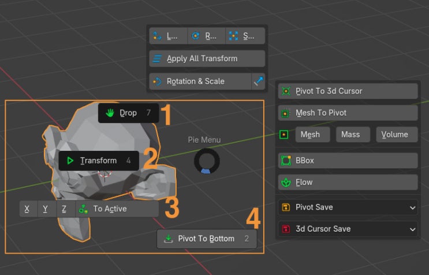This screenshot has width=429, height=275.
Task: Click the BBox button
Action: [348, 160]
